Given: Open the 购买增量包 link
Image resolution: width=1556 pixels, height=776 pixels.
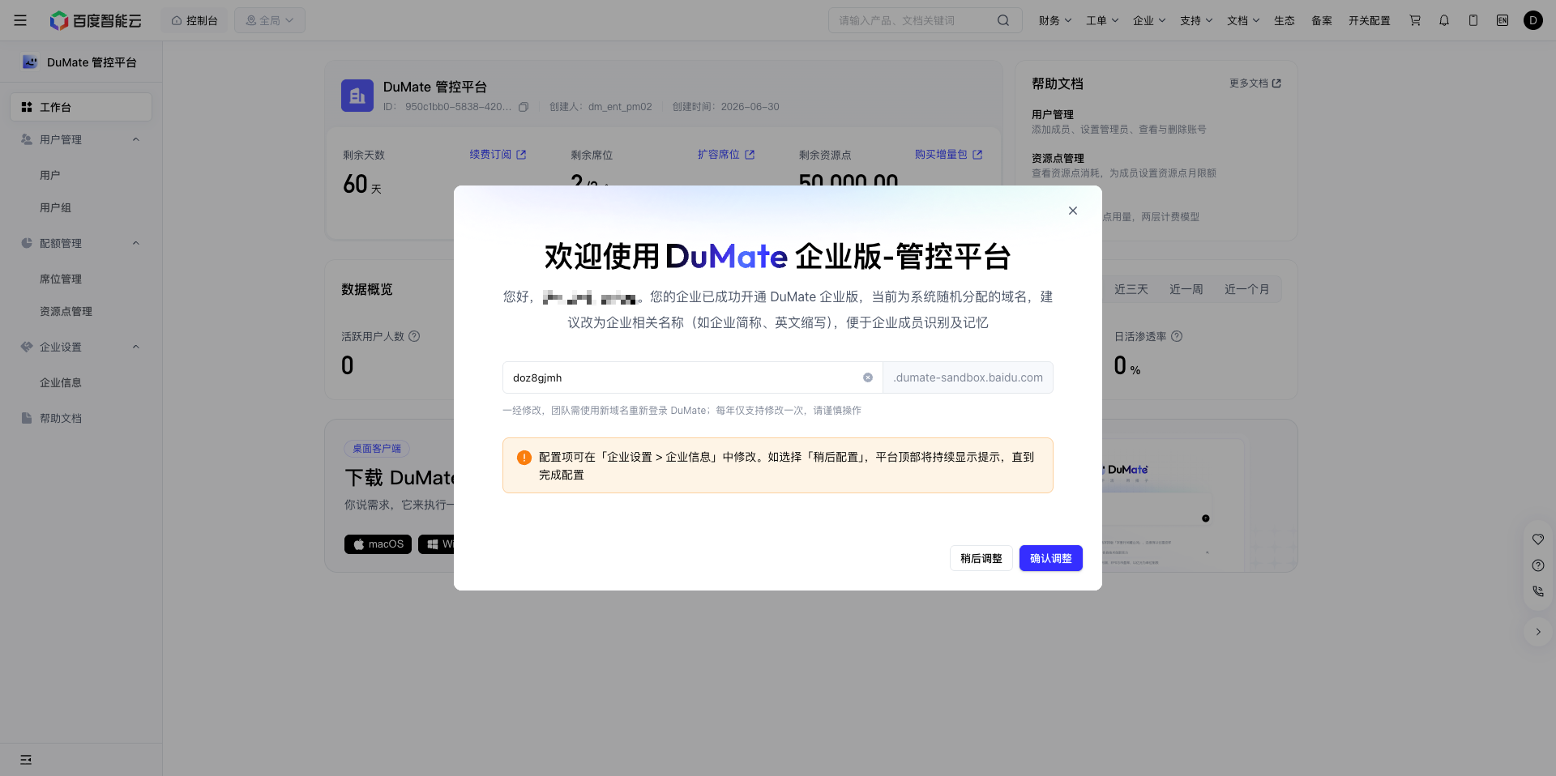Looking at the screenshot, I should 948,154.
